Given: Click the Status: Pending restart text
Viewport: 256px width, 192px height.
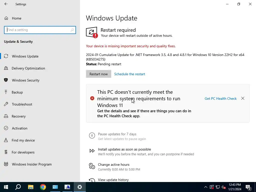Looking at the screenshot, I should 103,64.
